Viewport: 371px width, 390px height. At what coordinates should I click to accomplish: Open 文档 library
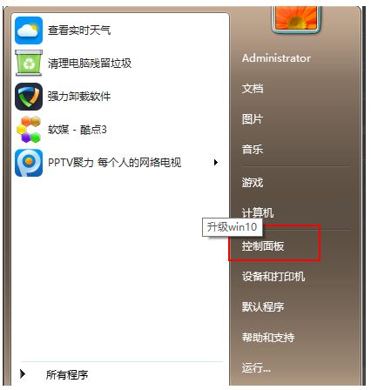[x=253, y=89]
